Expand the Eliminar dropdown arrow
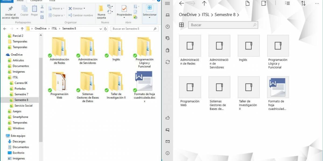 (x=84, y=9)
